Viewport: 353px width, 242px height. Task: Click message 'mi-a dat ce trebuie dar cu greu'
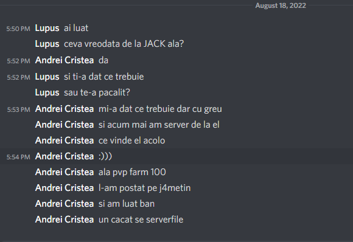(x=160, y=109)
